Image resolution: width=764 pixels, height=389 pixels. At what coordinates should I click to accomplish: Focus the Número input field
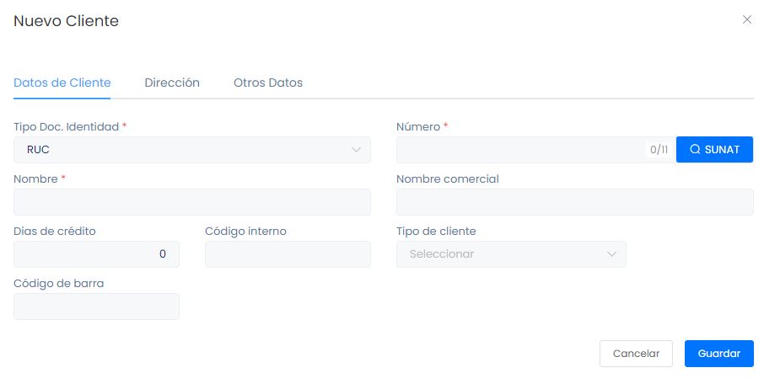tap(519, 150)
